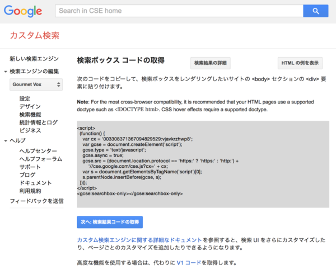Open the V1 コード link
The width and height of the screenshot is (336, 269).
189,263
